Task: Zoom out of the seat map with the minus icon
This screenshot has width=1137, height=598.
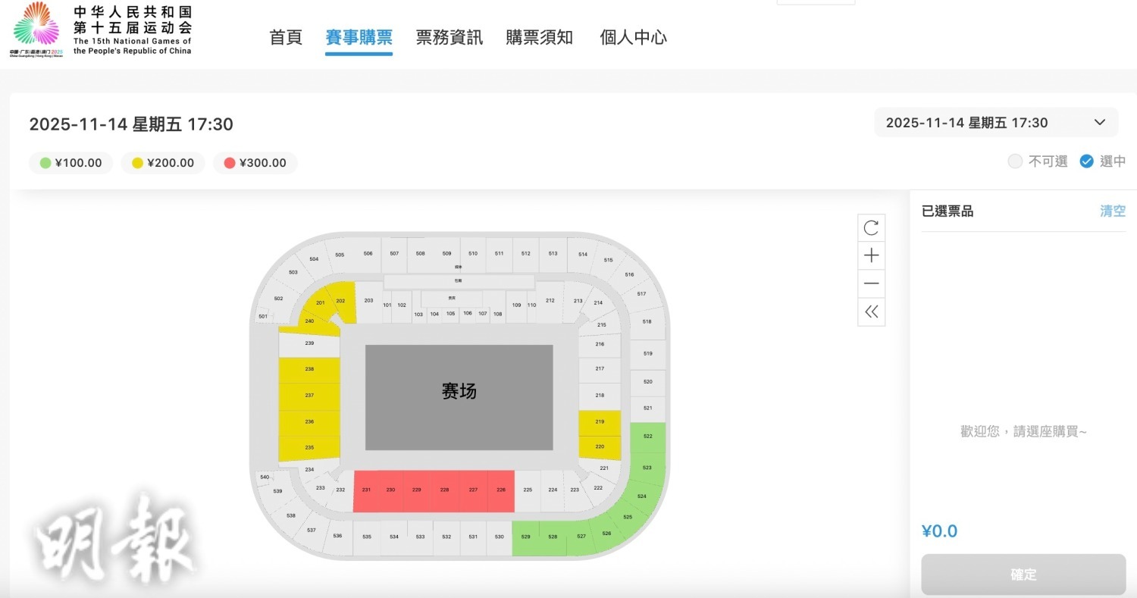Action: tap(871, 283)
